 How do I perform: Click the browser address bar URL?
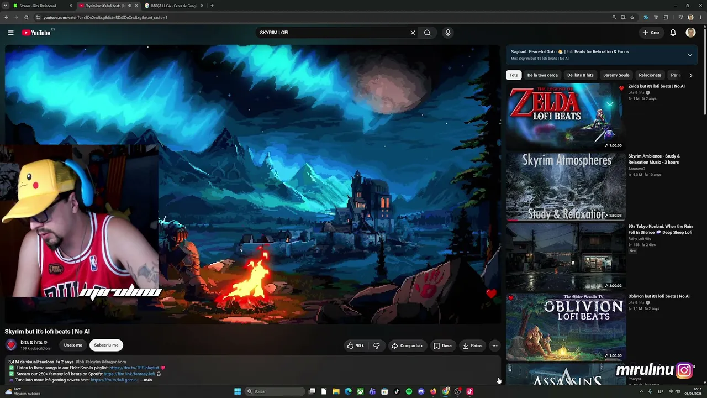pyautogui.click(x=105, y=17)
